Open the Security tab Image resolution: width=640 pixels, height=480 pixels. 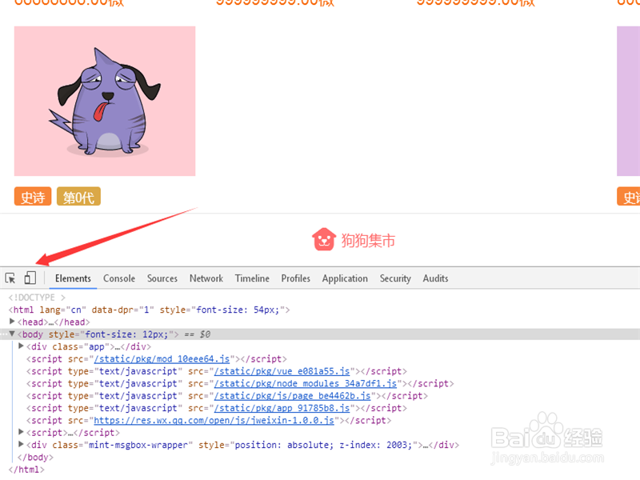[395, 278]
